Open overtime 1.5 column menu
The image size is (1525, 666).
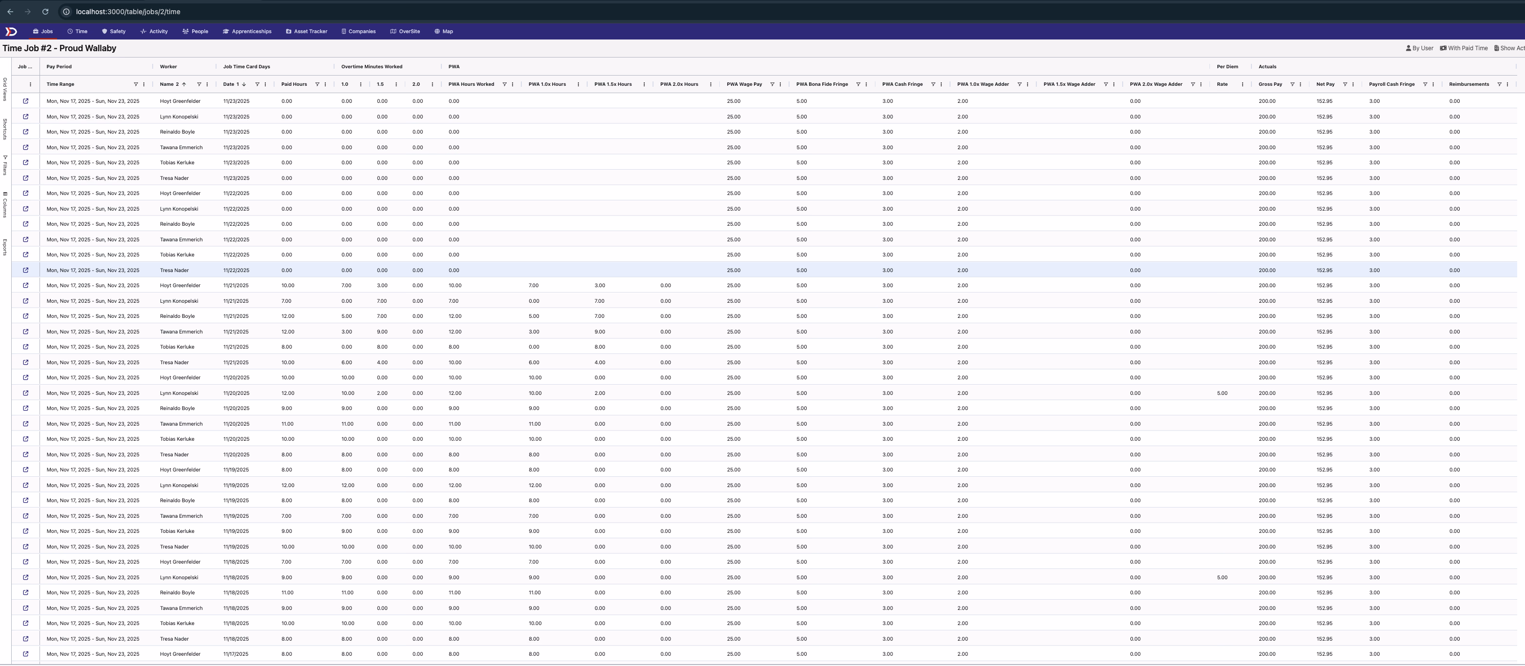pos(396,84)
